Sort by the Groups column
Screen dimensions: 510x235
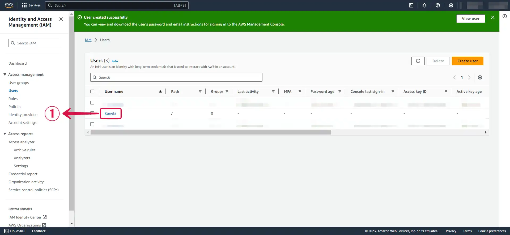pos(227,91)
